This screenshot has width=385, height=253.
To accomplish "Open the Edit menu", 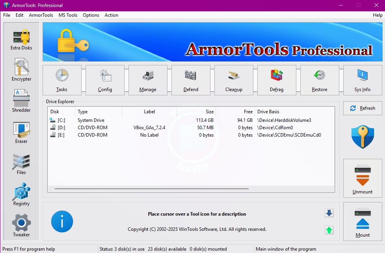I will click(x=20, y=15).
